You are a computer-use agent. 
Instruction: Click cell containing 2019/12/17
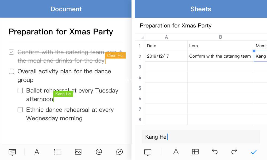point(166,56)
